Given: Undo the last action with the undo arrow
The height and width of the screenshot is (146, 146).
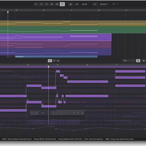Looking at the screenshot, I should (x=114, y=4).
